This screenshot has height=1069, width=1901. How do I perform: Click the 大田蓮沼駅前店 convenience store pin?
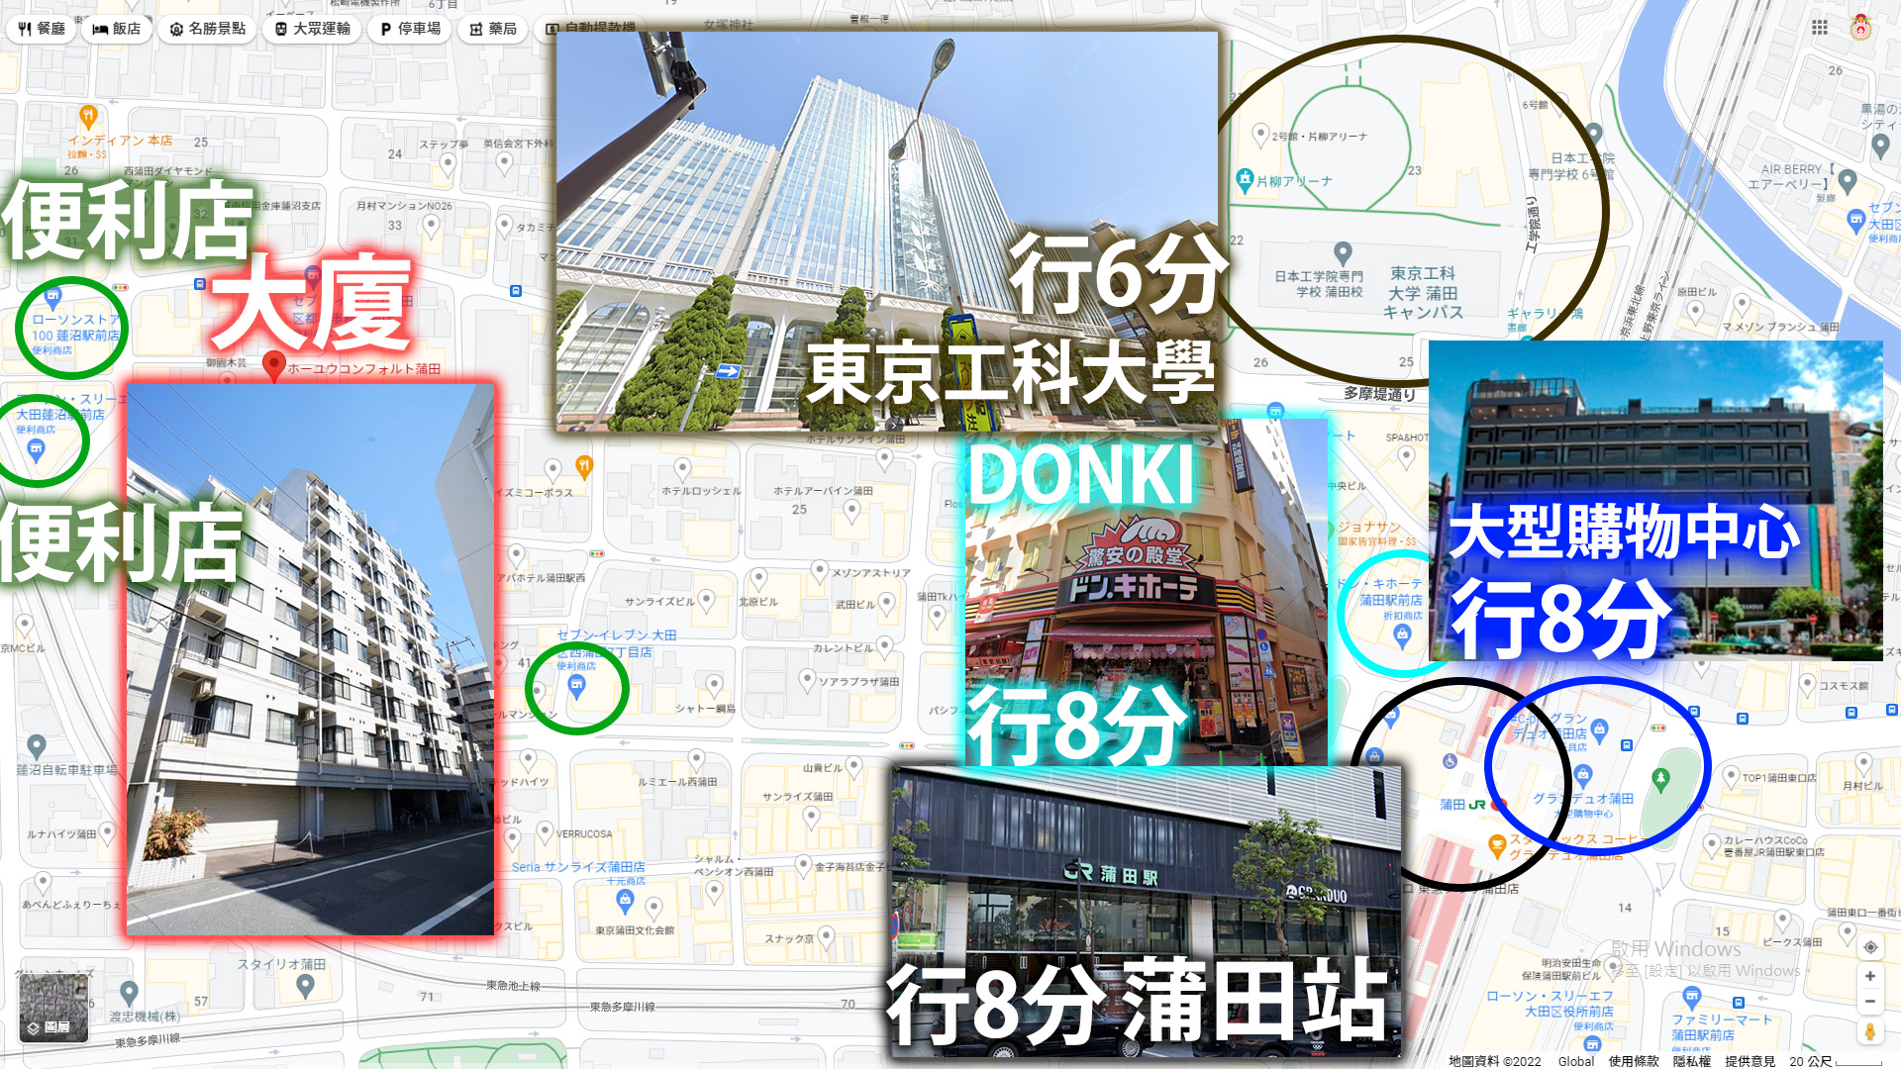point(37,451)
